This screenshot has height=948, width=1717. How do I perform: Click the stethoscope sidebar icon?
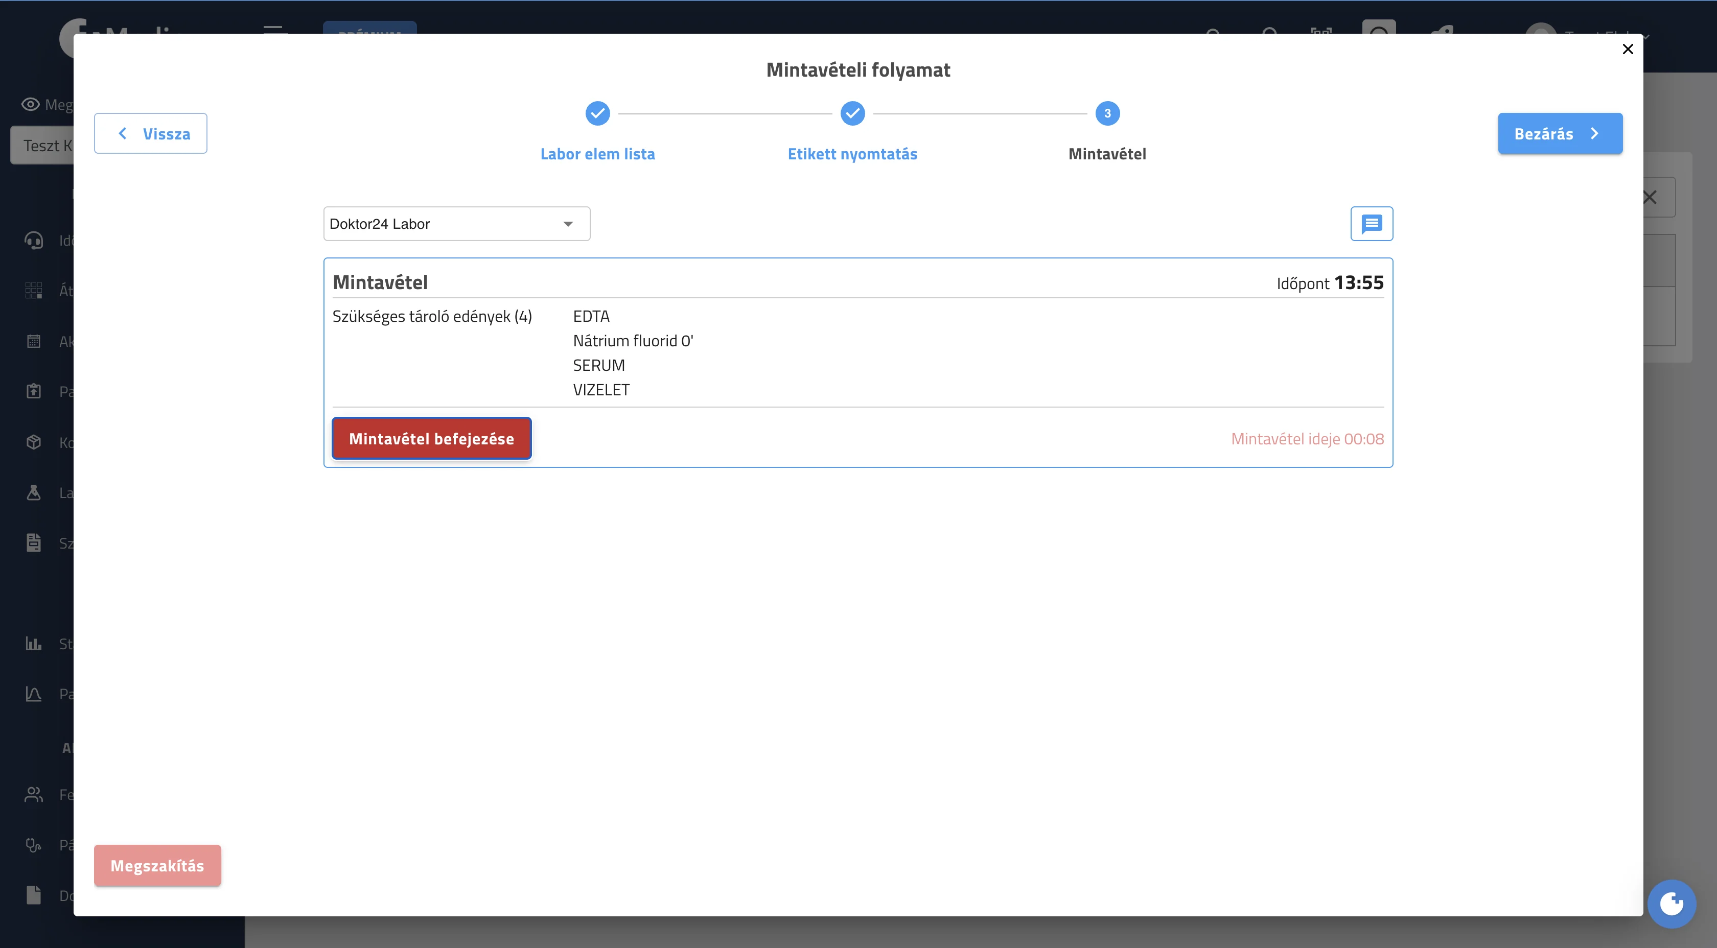pos(33,845)
